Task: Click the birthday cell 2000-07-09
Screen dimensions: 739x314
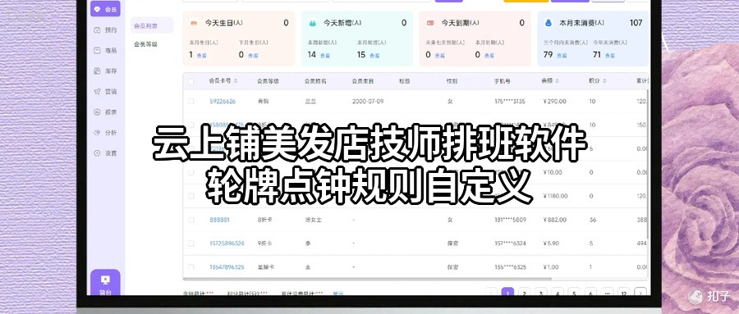Action: tap(368, 101)
